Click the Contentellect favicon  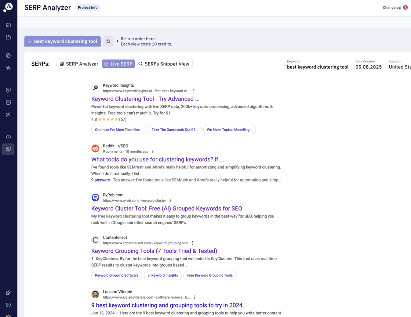95,240
